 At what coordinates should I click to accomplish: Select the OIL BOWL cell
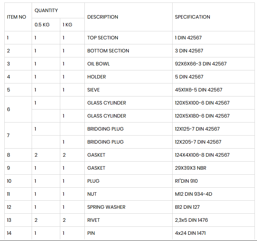[128, 64]
